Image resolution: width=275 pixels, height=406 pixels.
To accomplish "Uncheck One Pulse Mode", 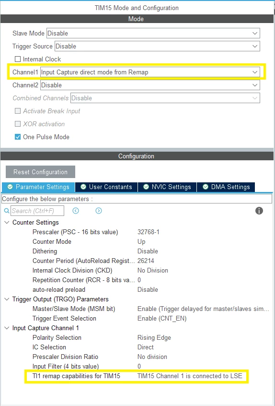I will (x=18, y=137).
